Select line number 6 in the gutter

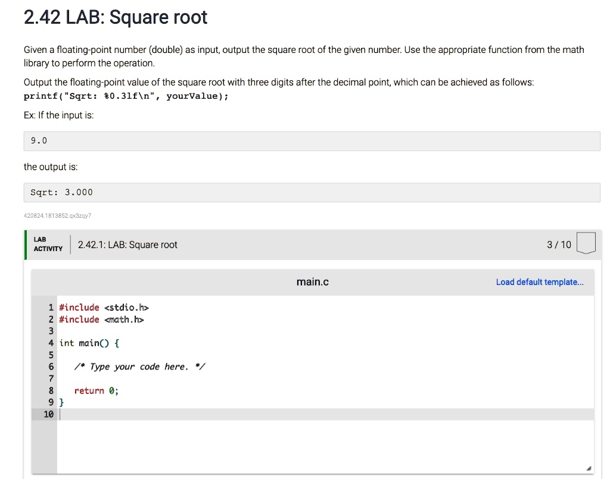(50, 367)
